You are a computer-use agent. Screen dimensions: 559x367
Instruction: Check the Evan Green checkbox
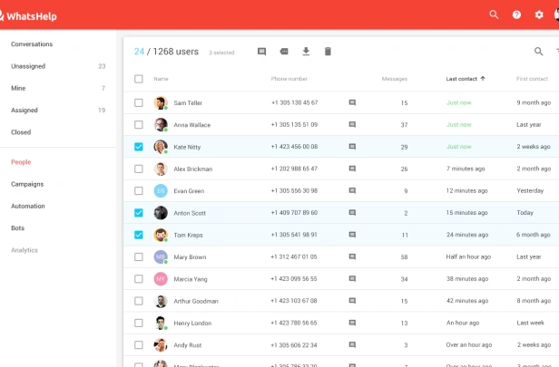tap(139, 191)
